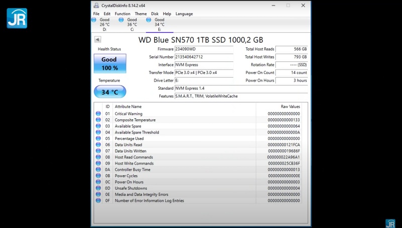Open the Function menu
Viewport: 402px width, 228px height.
[x=122, y=14]
